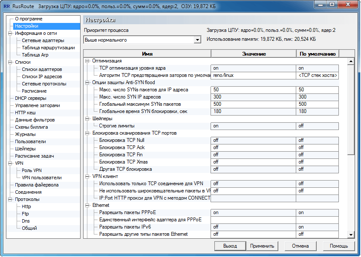Open Схемы биллига tree item
The width and height of the screenshot is (361, 257).
coord(31,127)
